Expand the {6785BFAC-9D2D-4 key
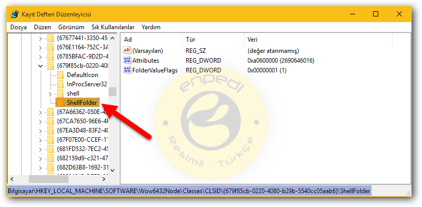This screenshot has height=207, width=422. 40,57
